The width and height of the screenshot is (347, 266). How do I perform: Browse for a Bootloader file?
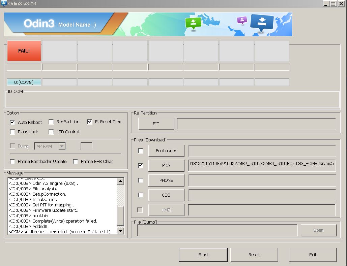coord(166,151)
